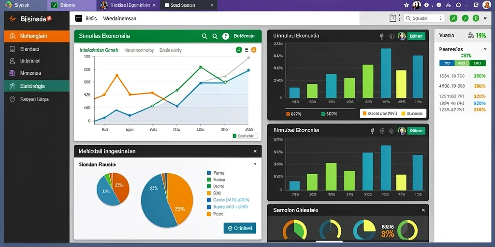Expand the Siondan Rausia dropdown arrow

(255, 164)
